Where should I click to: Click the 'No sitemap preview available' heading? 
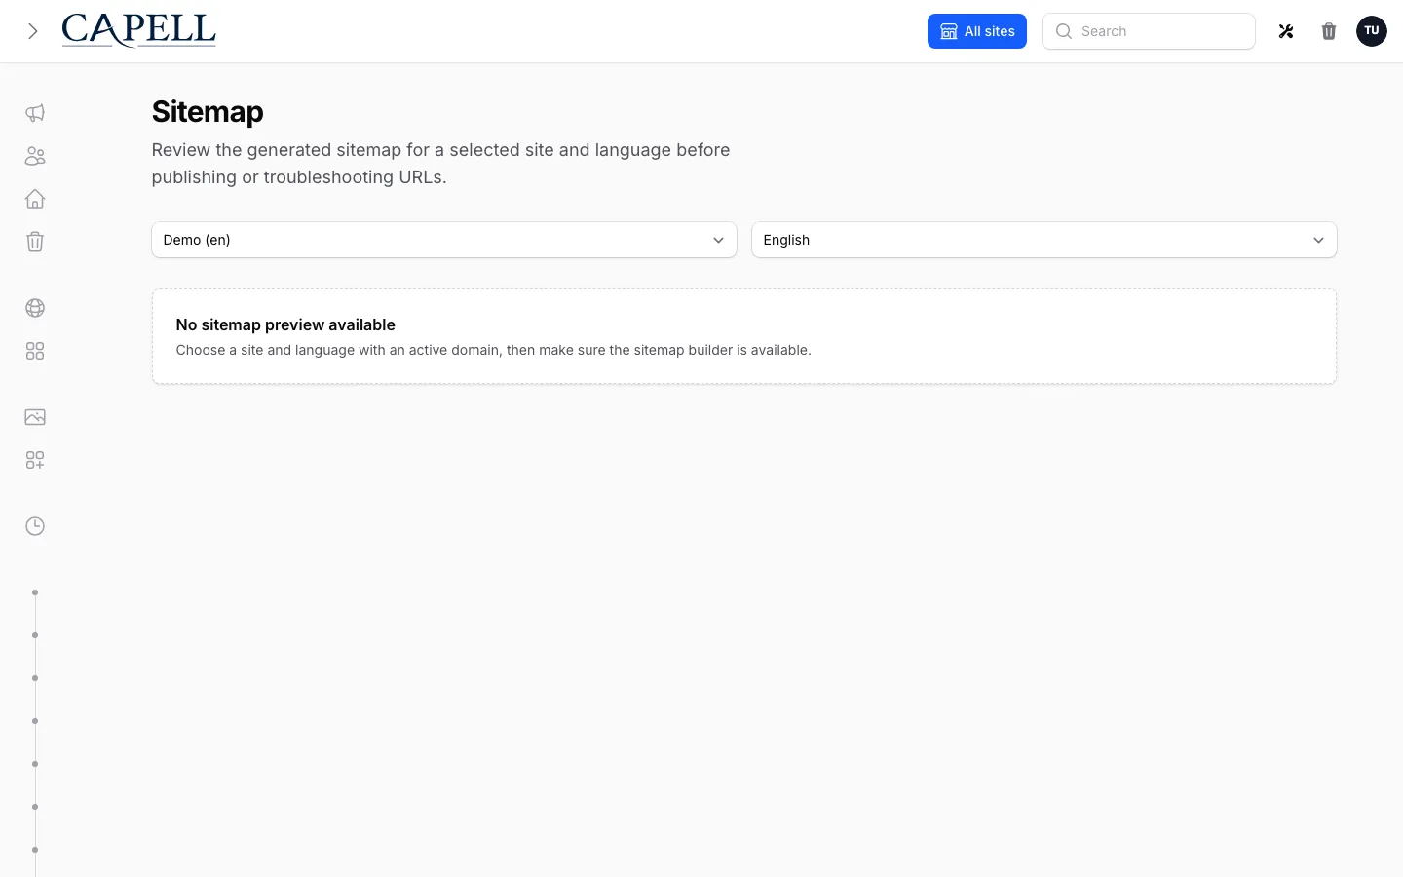pyautogui.click(x=285, y=324)
